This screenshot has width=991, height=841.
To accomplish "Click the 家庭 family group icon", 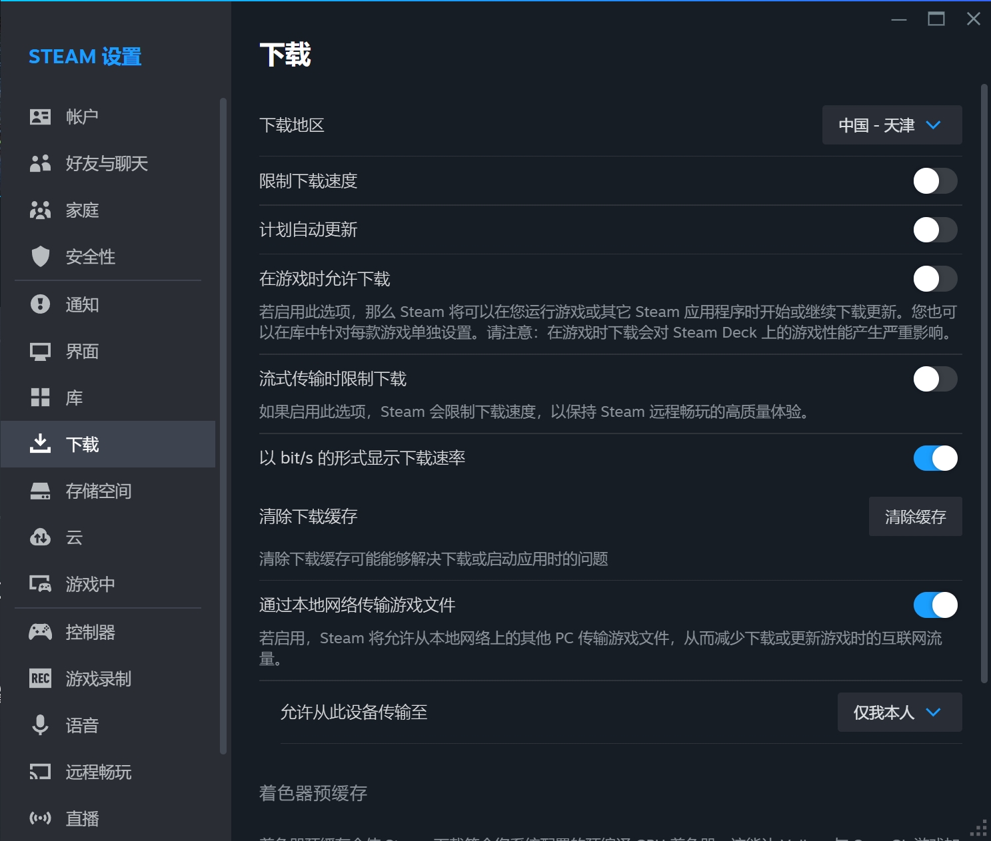I will pos(40,210).
